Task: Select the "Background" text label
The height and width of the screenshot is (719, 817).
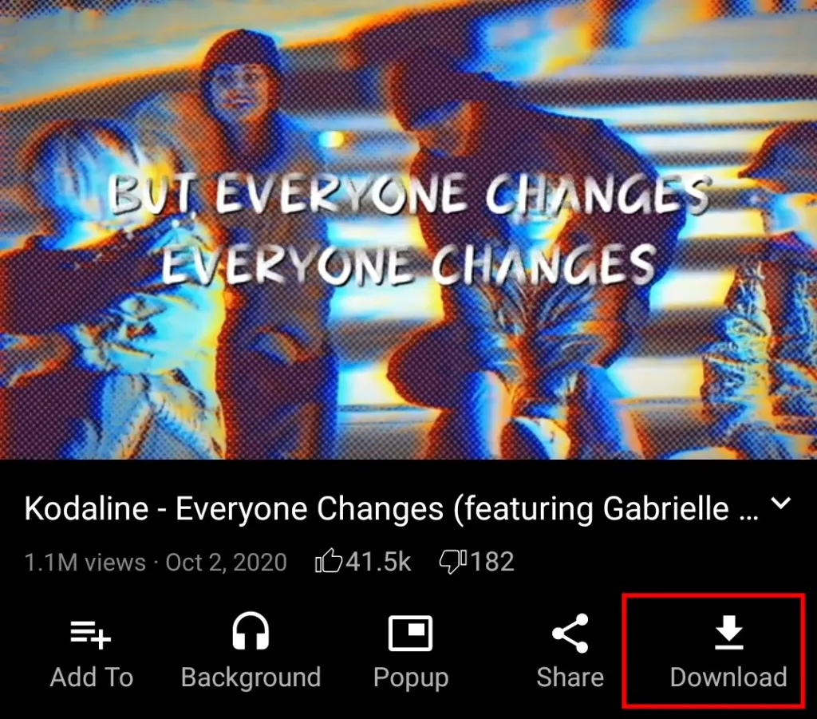Action: point(251,678)
